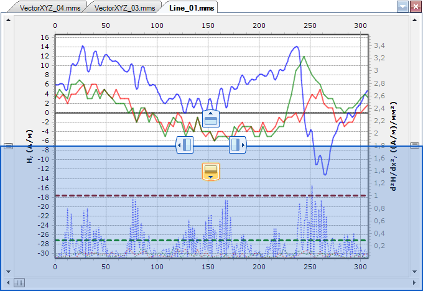Close the active document tab
423x291 pixels.
click(415, 7)
